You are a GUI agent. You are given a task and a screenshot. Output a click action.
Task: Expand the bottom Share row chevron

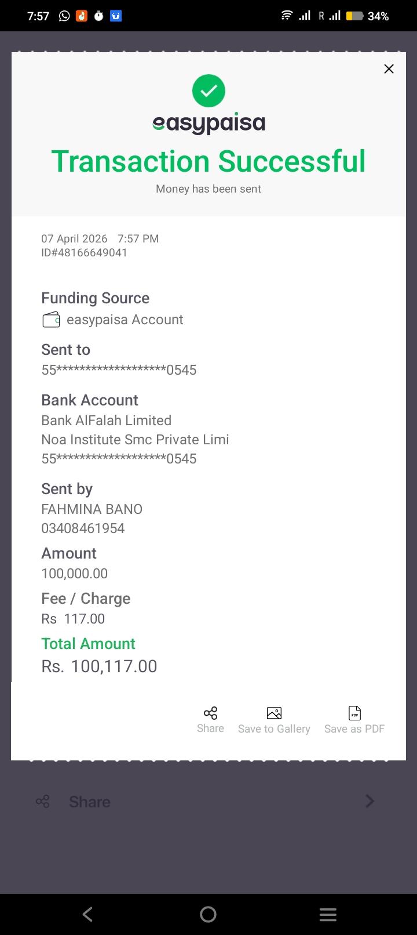point(370,801)
